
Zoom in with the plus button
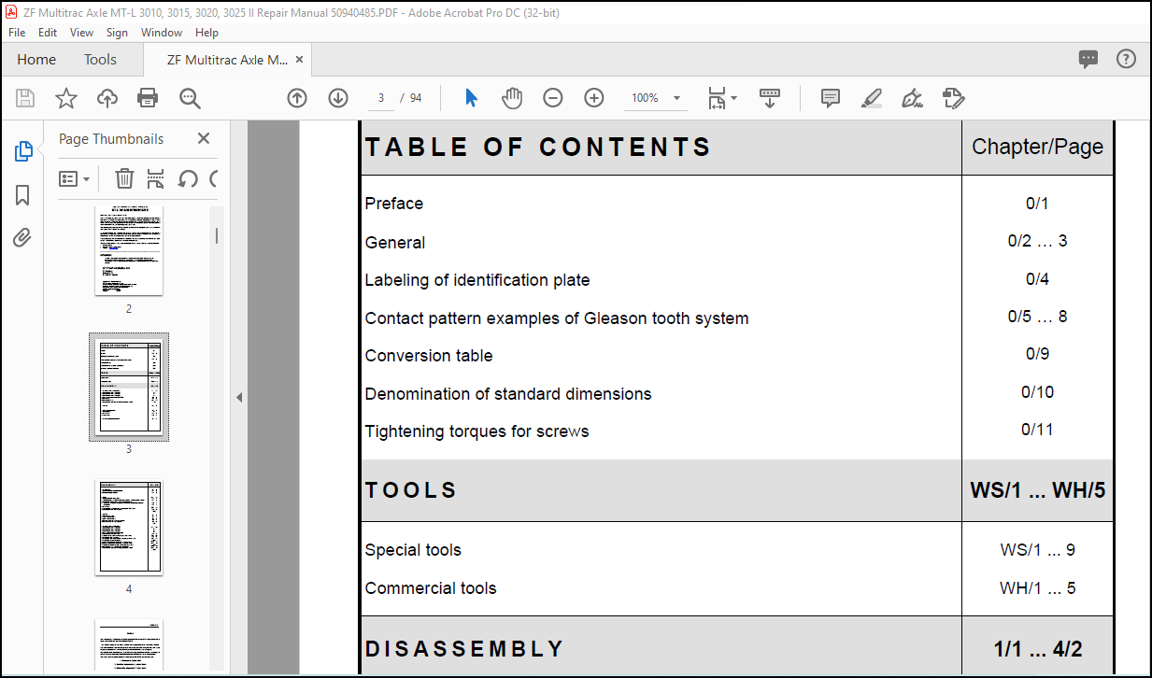[x=594, y=98]
